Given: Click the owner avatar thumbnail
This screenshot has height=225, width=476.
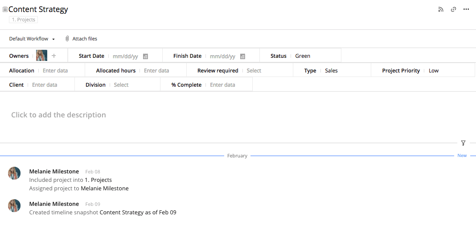Looking at the screenshot, I should (x=42, y=56).
